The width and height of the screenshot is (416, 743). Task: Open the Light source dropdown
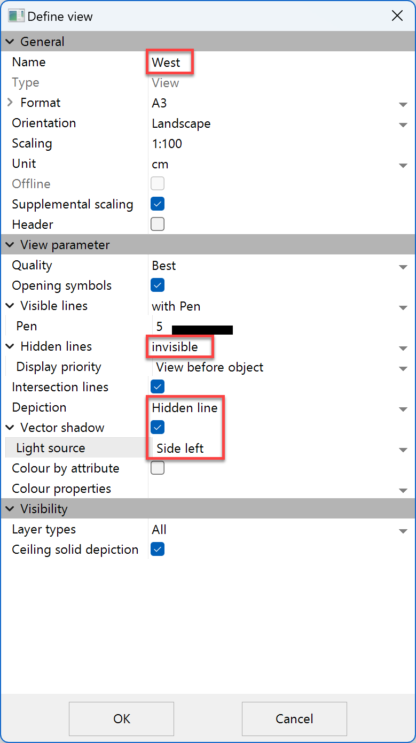pyautogui.click(x=403, y=449)
